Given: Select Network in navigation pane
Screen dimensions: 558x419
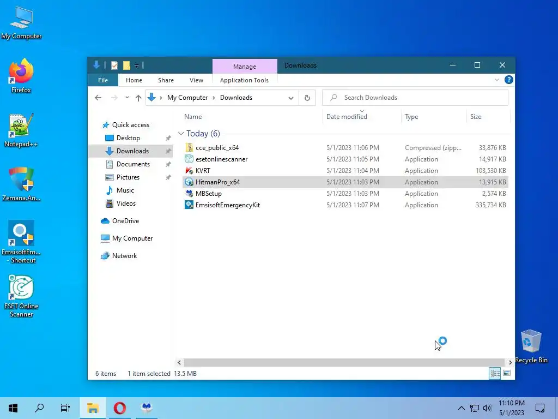Looking at the screenshot, I should pyautogui.click(x=124, y=256).
